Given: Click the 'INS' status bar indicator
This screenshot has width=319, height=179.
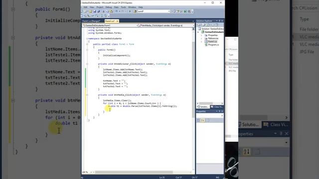Looking at the screenshot, I should 217,178.
